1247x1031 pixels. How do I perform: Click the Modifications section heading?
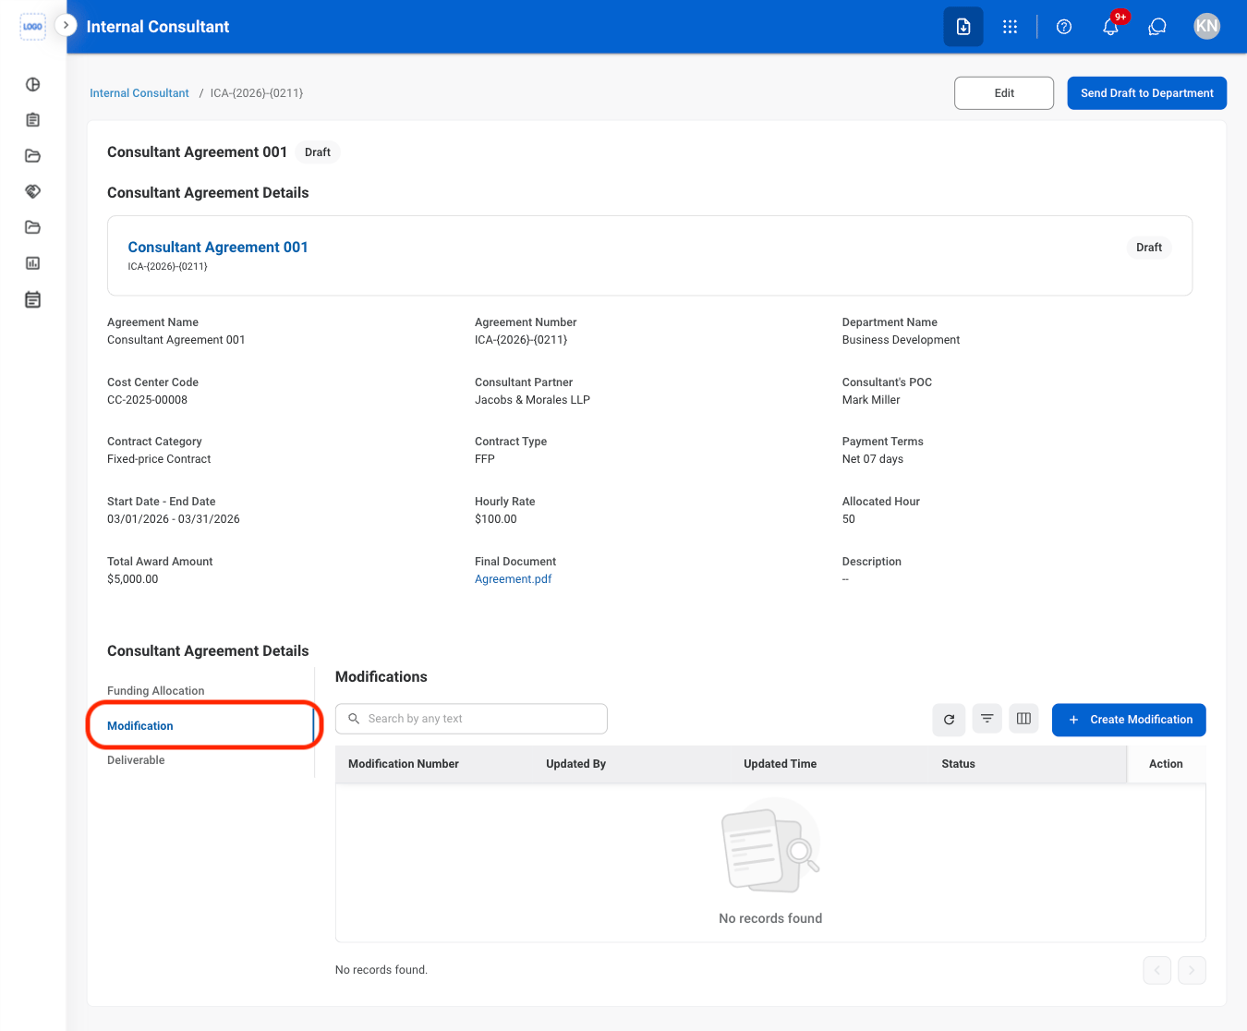381,677
